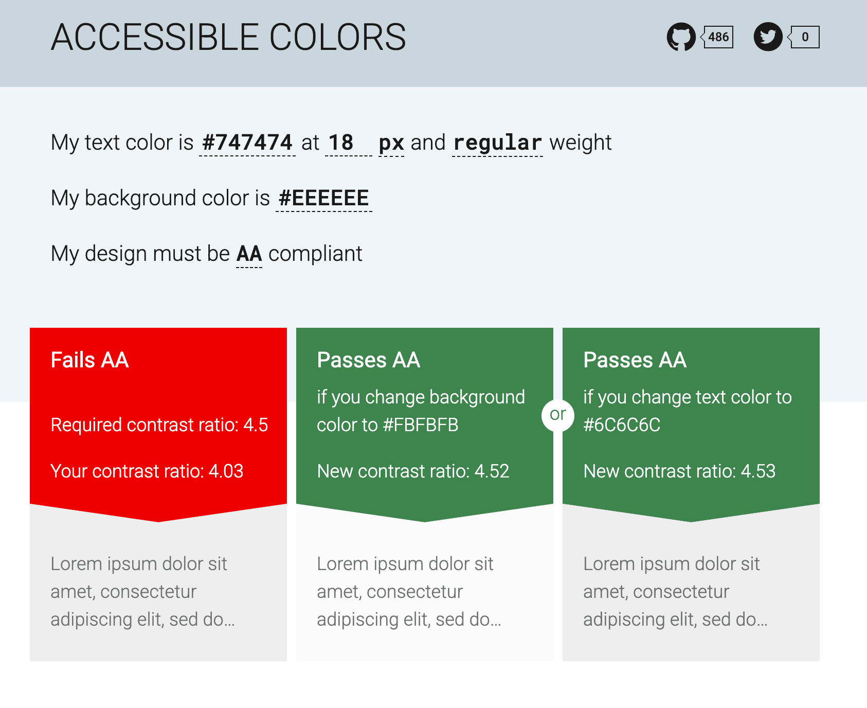Viewport: 867px width, 708px height.
Task: Click the GitHub star count badge
Action: (x=718, y=37)
